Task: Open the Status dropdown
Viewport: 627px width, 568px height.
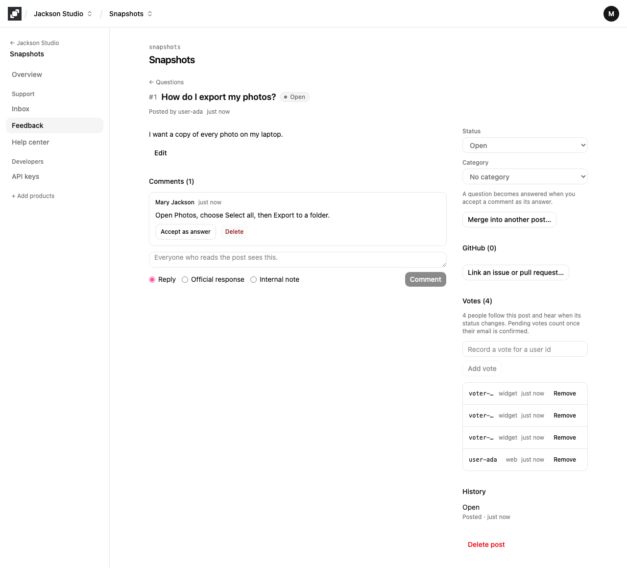Action: pyautogui.click(x=525, y=146)
